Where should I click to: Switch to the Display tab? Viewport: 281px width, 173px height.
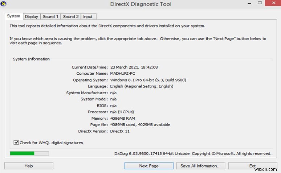(32, 17)
